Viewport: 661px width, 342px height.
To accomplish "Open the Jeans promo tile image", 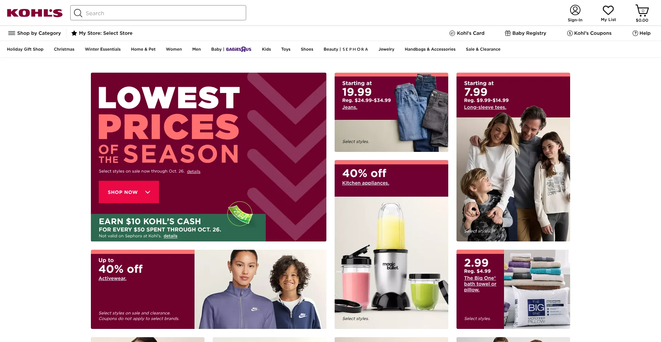I will pyautogui.click(x=391, y=112).
